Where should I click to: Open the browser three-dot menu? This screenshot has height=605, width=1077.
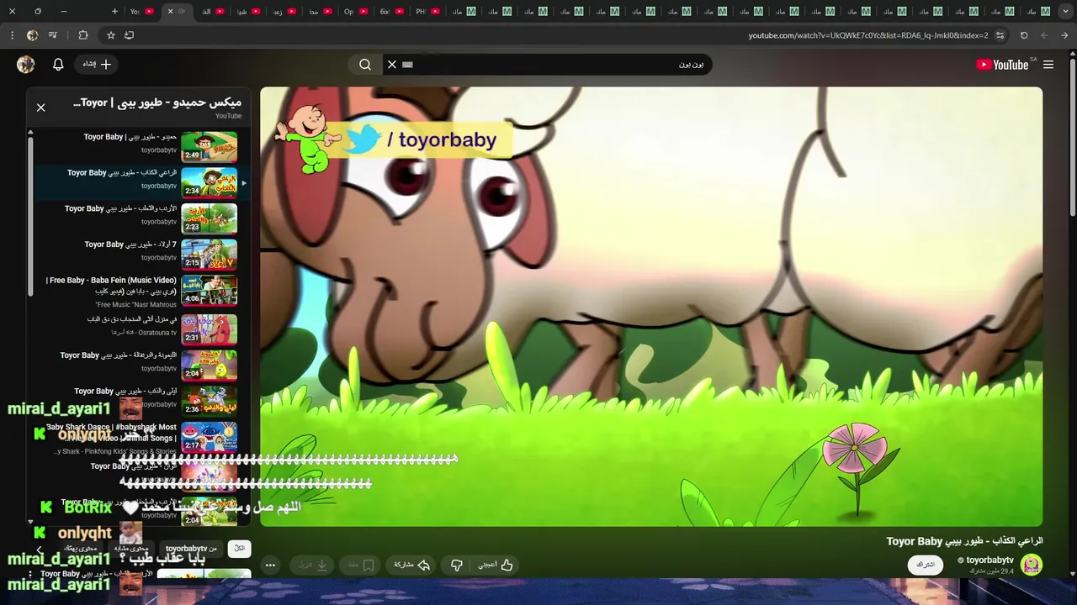tap(12, 35)
